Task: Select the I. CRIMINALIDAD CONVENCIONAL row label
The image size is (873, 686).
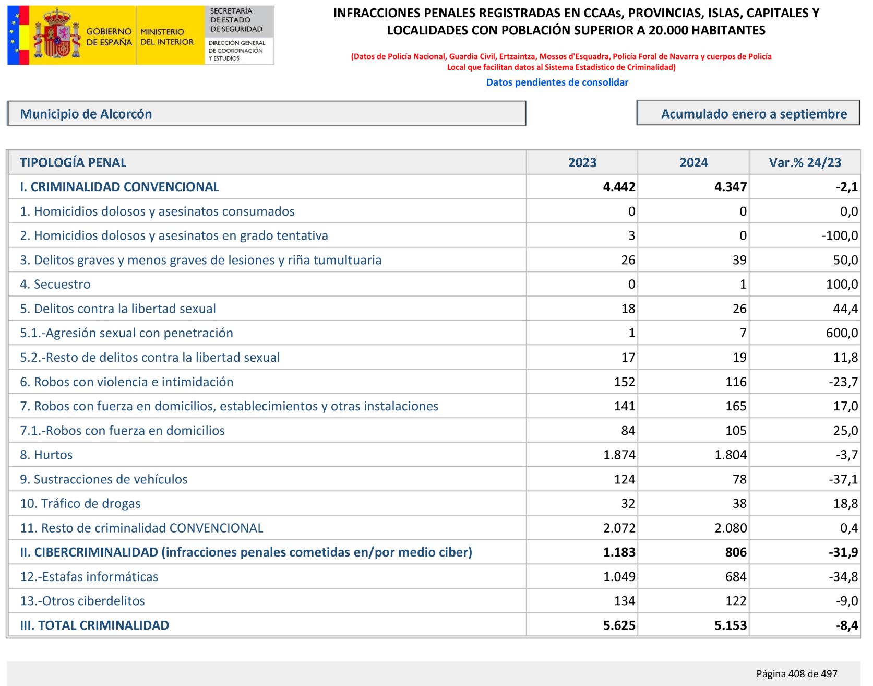Action: tap(119, 187)
